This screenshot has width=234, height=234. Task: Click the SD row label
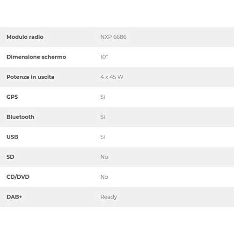click(10, 157)
